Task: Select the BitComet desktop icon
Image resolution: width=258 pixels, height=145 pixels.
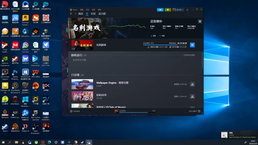Action: pos(5,33)
